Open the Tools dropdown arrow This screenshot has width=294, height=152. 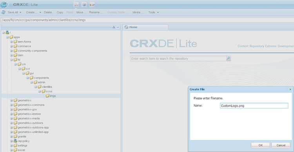coord(158,13)
